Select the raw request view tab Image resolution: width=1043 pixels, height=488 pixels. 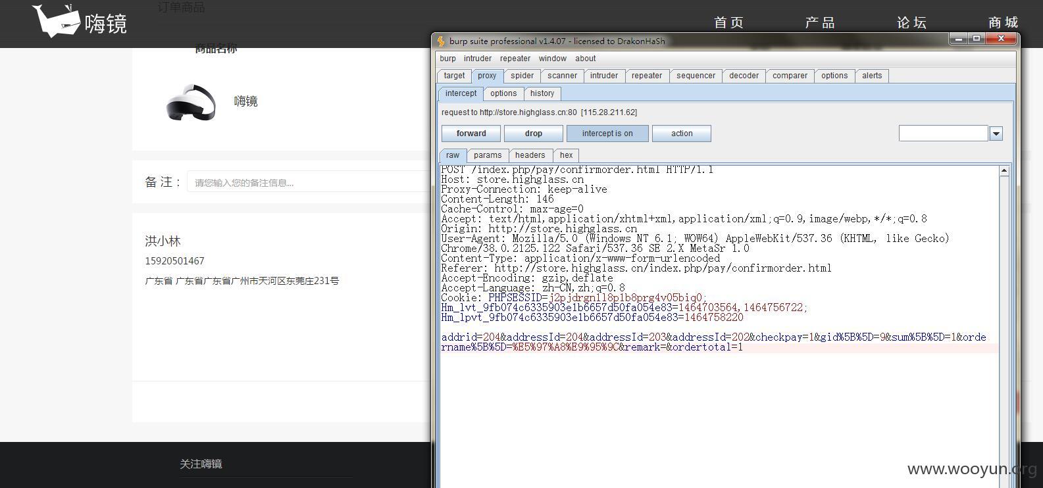pyautogui.click(x=453, y=155)
